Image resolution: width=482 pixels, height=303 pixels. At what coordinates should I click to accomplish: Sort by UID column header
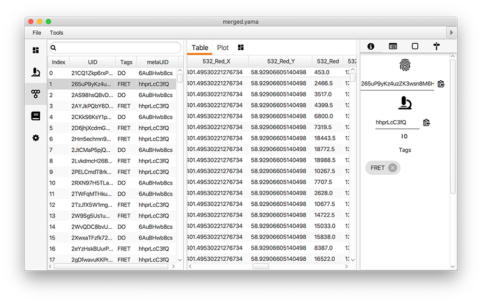93,62
